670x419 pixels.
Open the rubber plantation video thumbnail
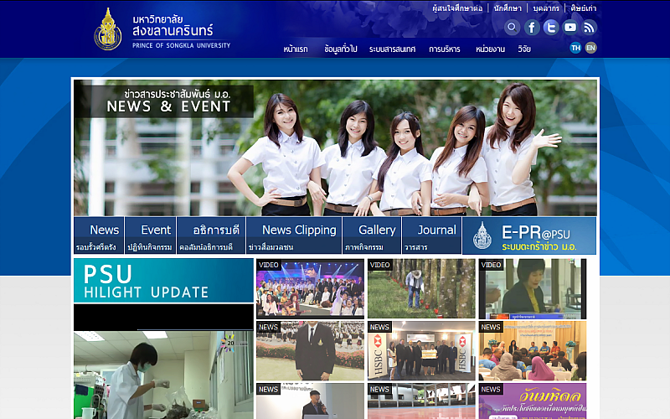[x=421, y=288]
